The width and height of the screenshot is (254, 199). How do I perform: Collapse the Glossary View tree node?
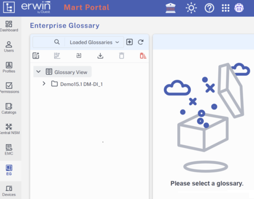(x=38, y=72)
